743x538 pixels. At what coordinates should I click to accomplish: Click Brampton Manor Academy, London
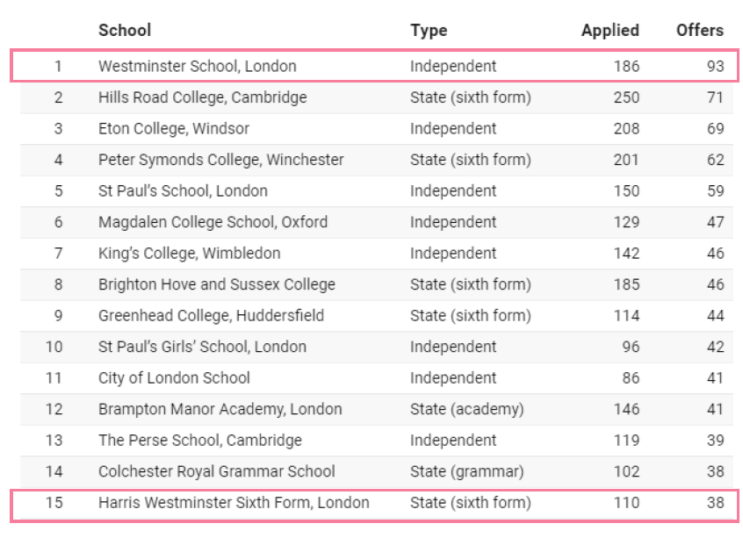click(218, 409)
